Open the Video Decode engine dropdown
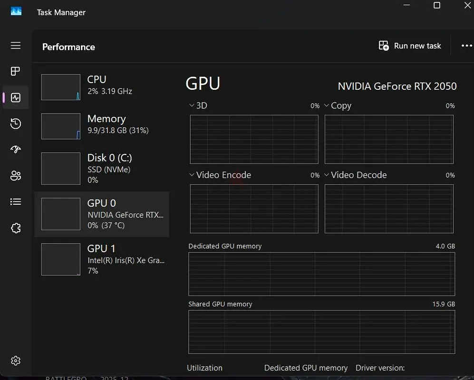The width and height of the screenshot is (474, 380). pos(355,175)
